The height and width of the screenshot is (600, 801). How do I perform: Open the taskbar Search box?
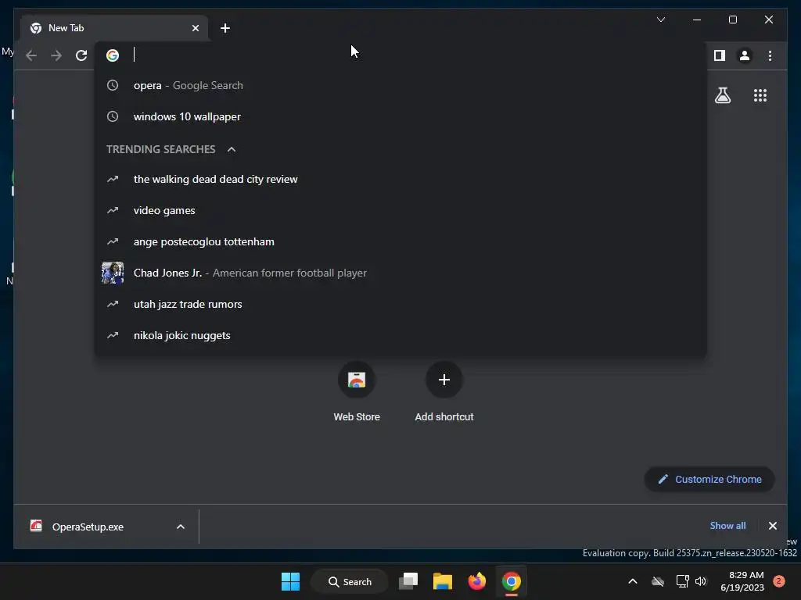(350, 581)
